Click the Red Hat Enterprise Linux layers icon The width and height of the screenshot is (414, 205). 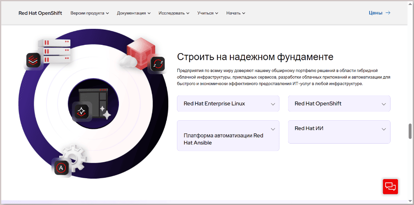(33, 60)
